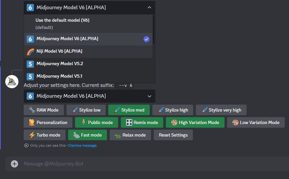Set Stylize low
This screenshot has height=179, width=289.
pyautogui.click(x=86, y=110)
